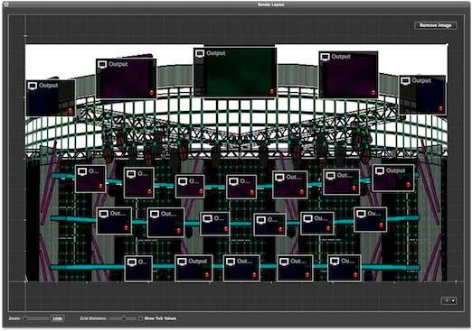Click red dot of purple Output right of green
The image size is (472, 331).
373,93
